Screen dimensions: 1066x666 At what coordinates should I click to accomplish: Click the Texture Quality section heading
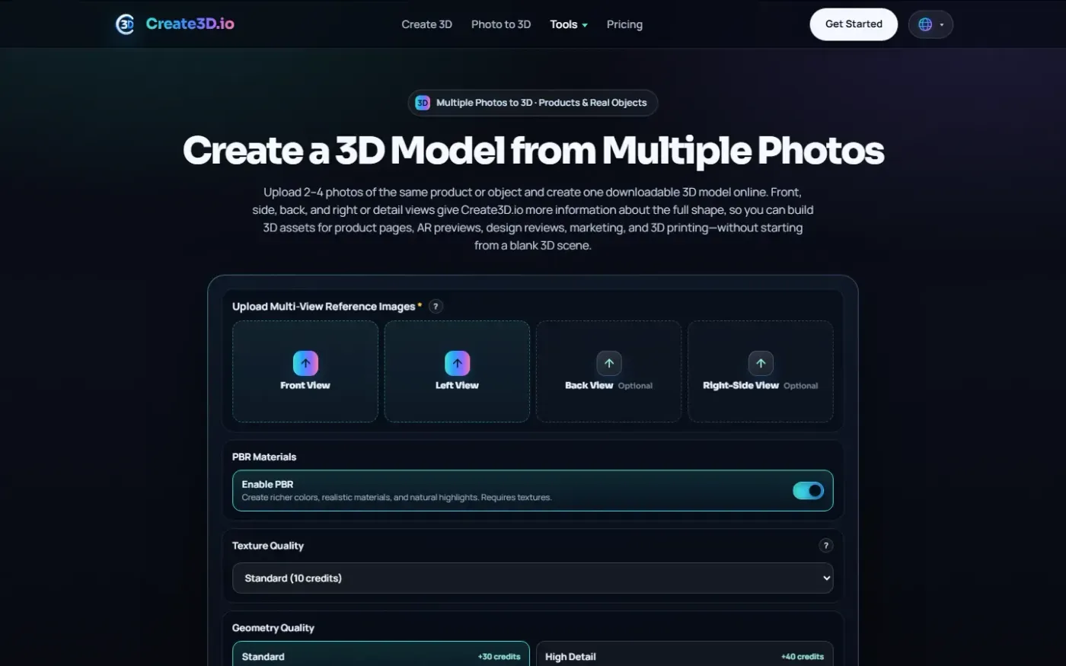tap(268, 546)
